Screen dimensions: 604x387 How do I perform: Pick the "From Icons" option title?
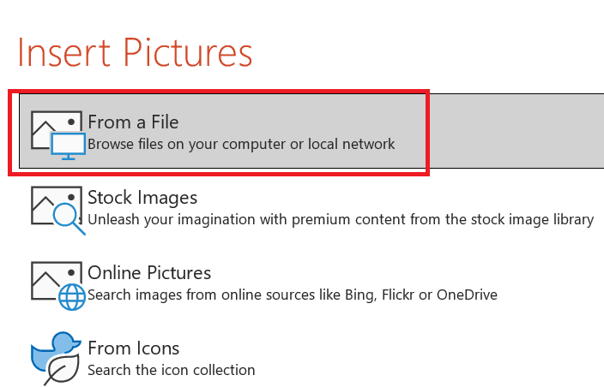[x=133, y=348]
